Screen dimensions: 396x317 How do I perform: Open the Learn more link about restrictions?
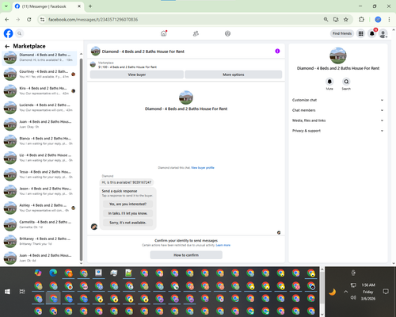pyautogui.click(x=223, y=245)
